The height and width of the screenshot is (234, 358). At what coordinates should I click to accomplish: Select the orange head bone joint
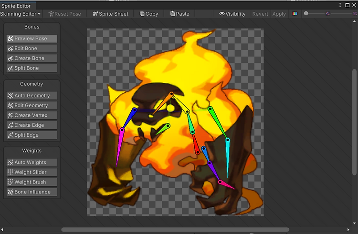click(x=171, y=93)
